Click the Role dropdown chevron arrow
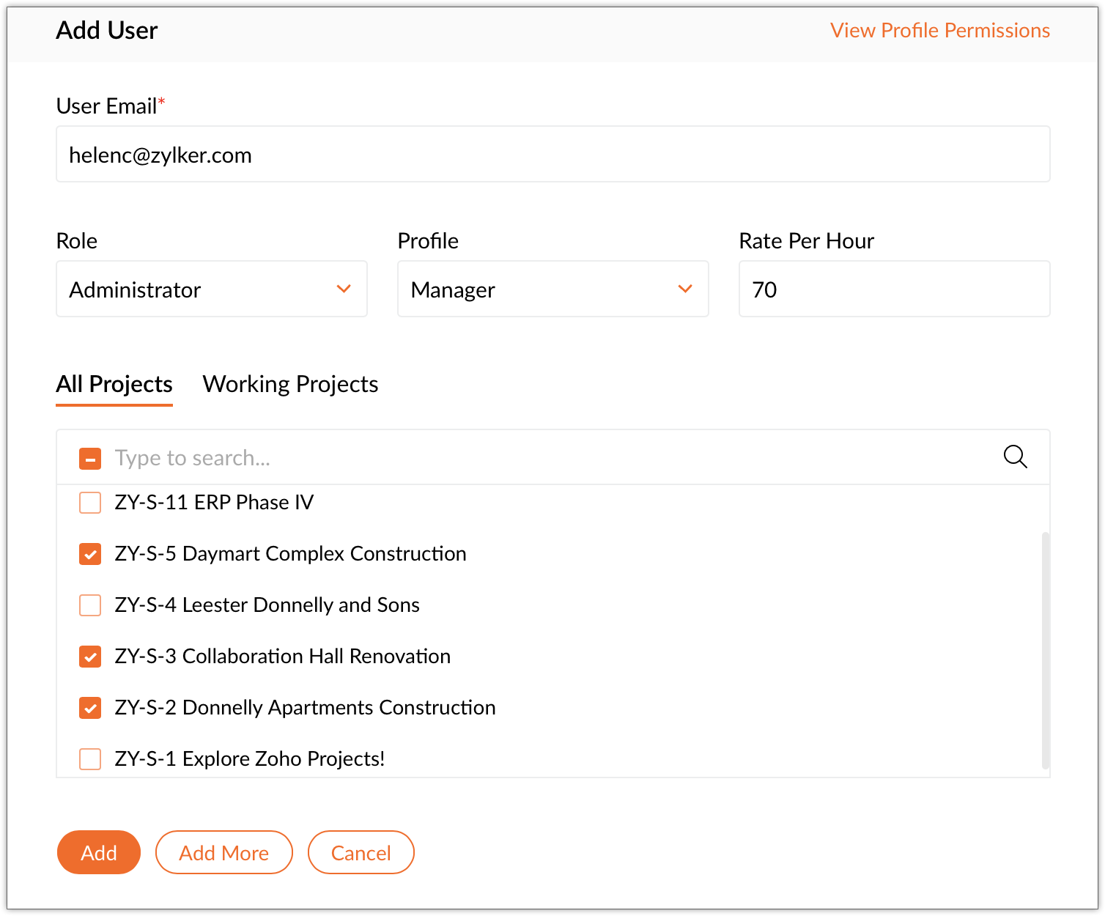1105x916 pixels. pyautogui.click(x=344, y=289)
